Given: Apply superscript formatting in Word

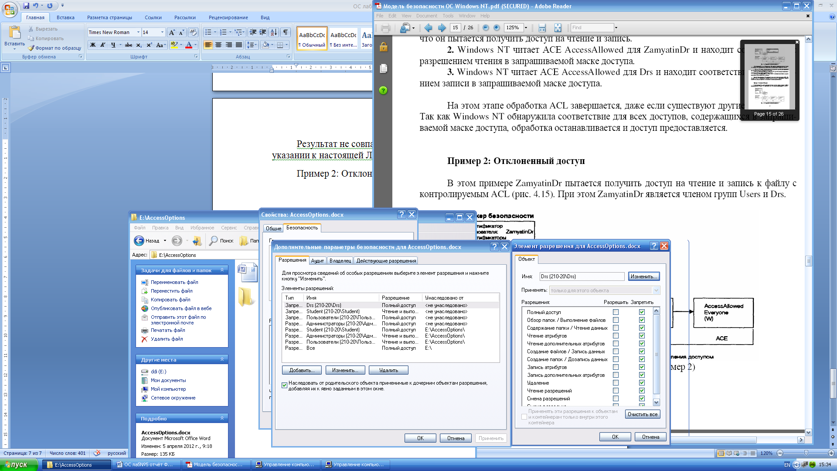Looking at the screenshot, I should pos(149,45).
